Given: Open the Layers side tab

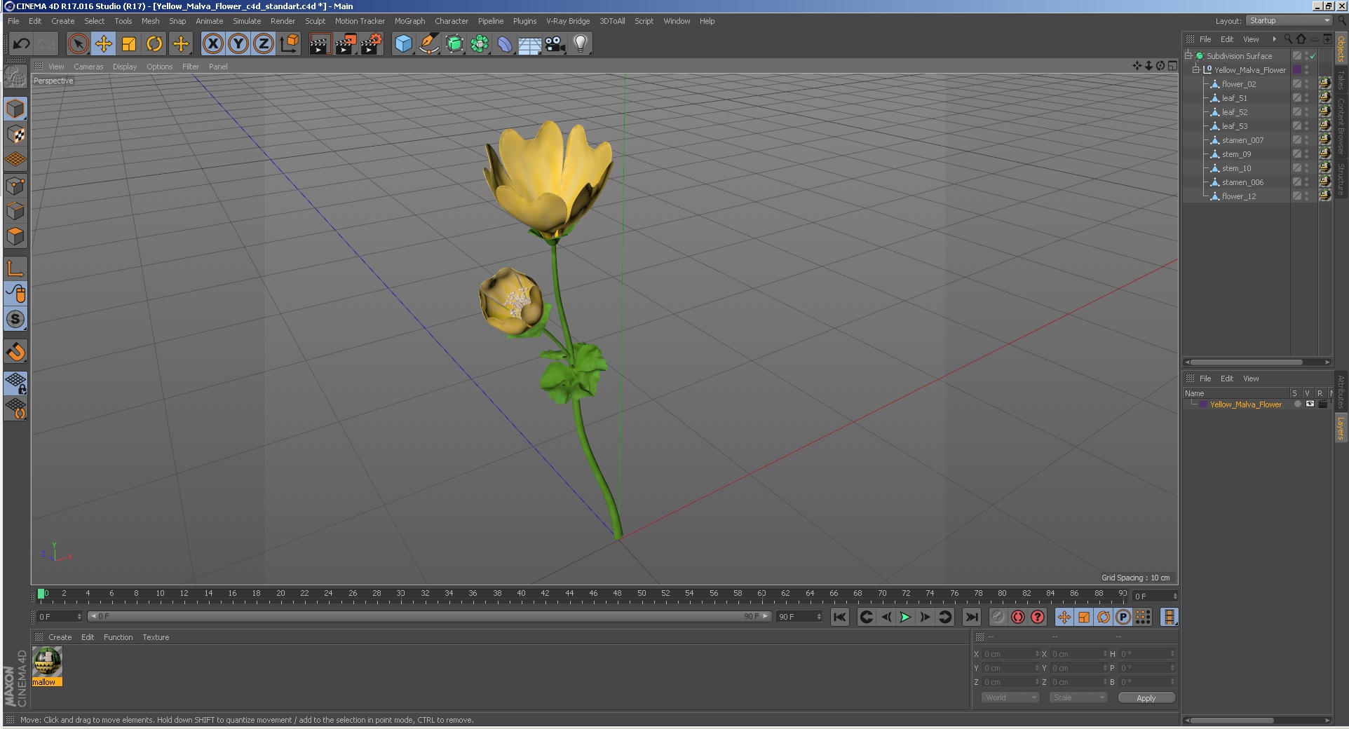Looking at the screenshot, I should (1341, 428).
